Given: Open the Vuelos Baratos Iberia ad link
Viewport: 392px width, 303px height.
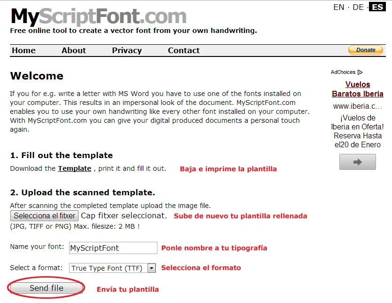Looking at the screenshot, I should coord(358,89).
